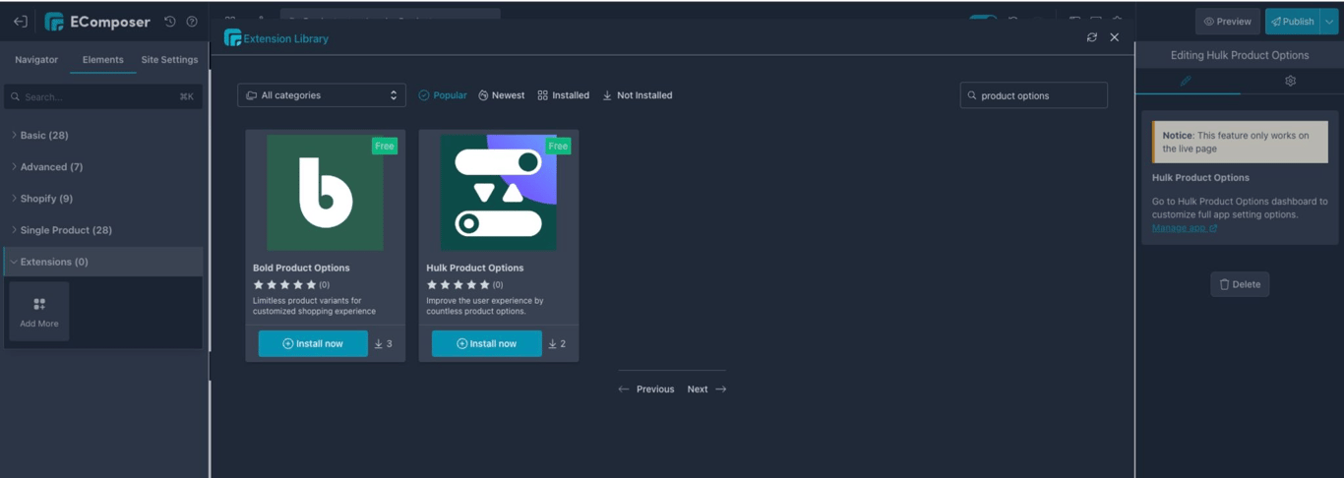Expand the Basic (28) group
Viewport: 1344px width, 478px height.
pyautogui.click(x=103, y=135)
